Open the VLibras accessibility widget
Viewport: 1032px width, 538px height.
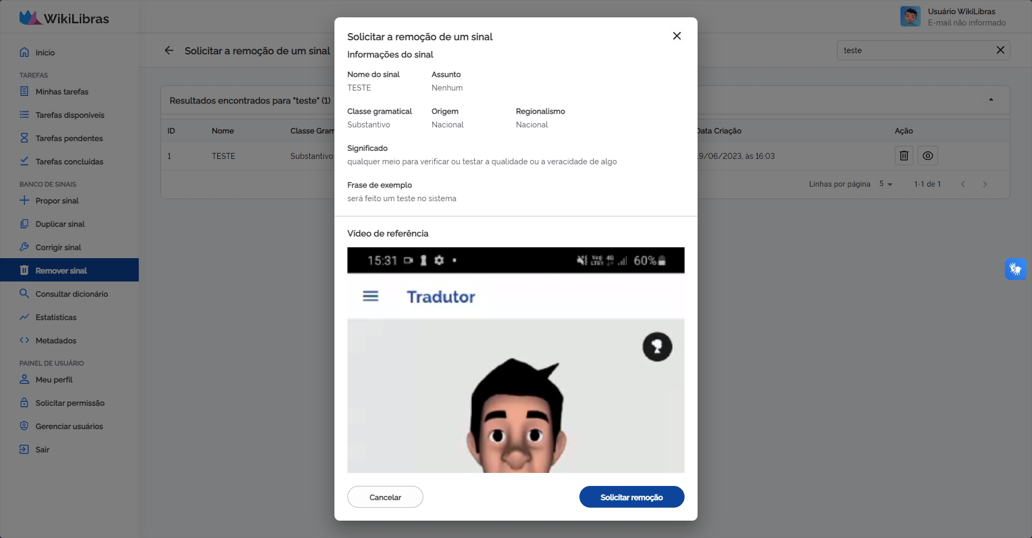pos(1015,269)
